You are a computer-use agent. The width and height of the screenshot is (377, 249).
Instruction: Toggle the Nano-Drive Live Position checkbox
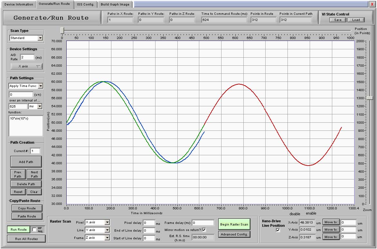click(278, 230)
